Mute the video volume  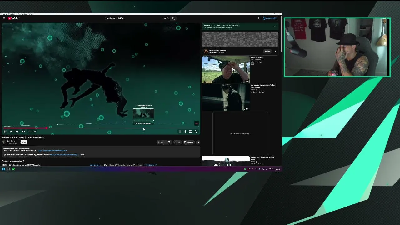click(23, 131)
